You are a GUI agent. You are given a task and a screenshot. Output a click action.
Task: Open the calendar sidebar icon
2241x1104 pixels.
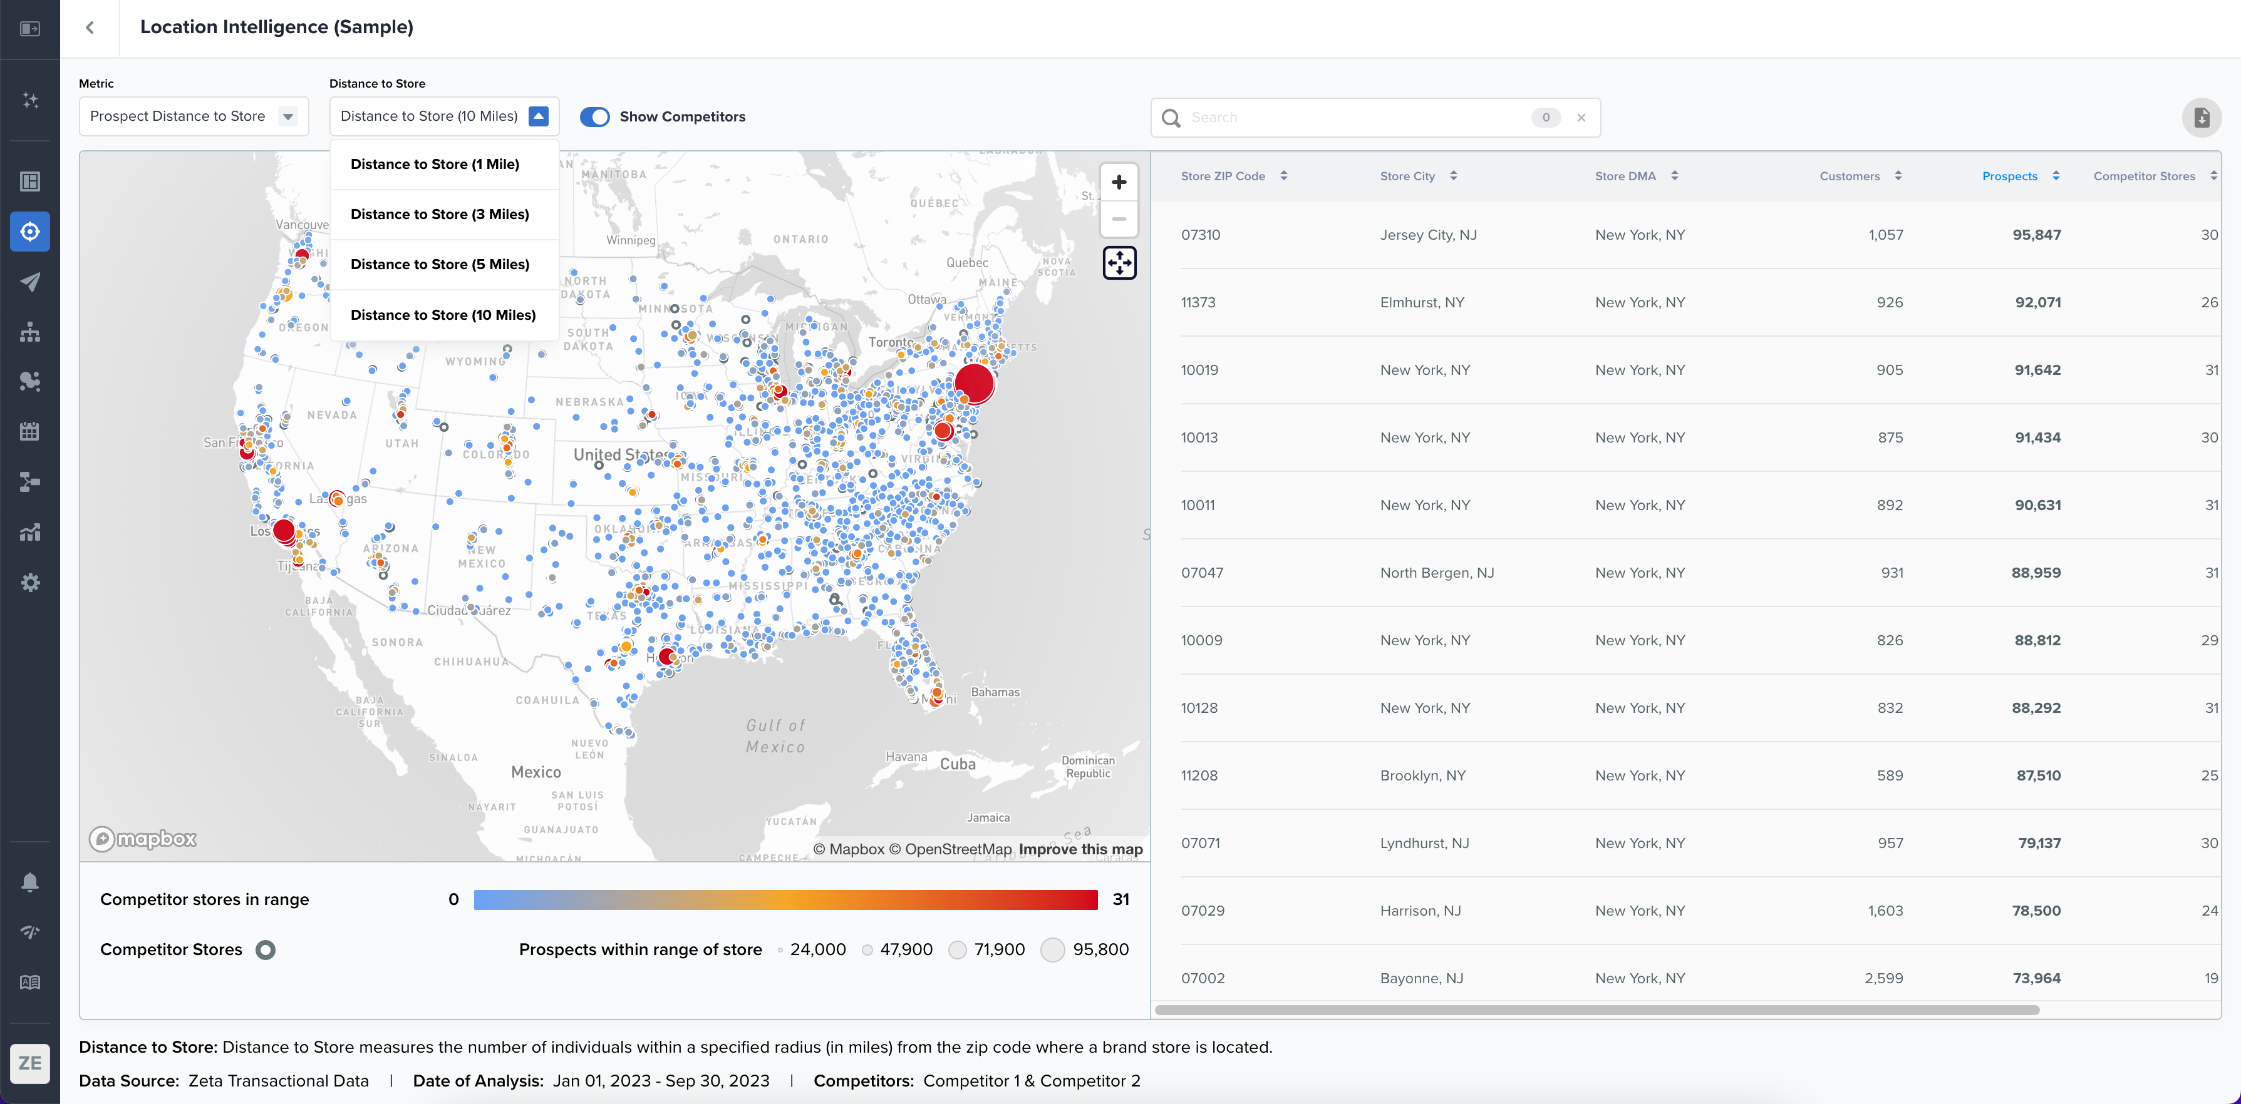point(29,431)
